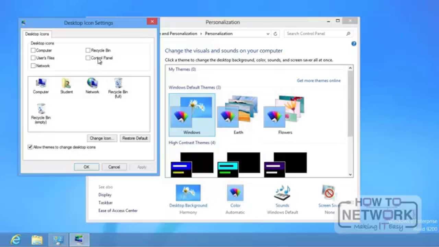Select the third high contrast theme, purple bar
The height and width of the screenshot is (247, 439).
coord(285,165)
